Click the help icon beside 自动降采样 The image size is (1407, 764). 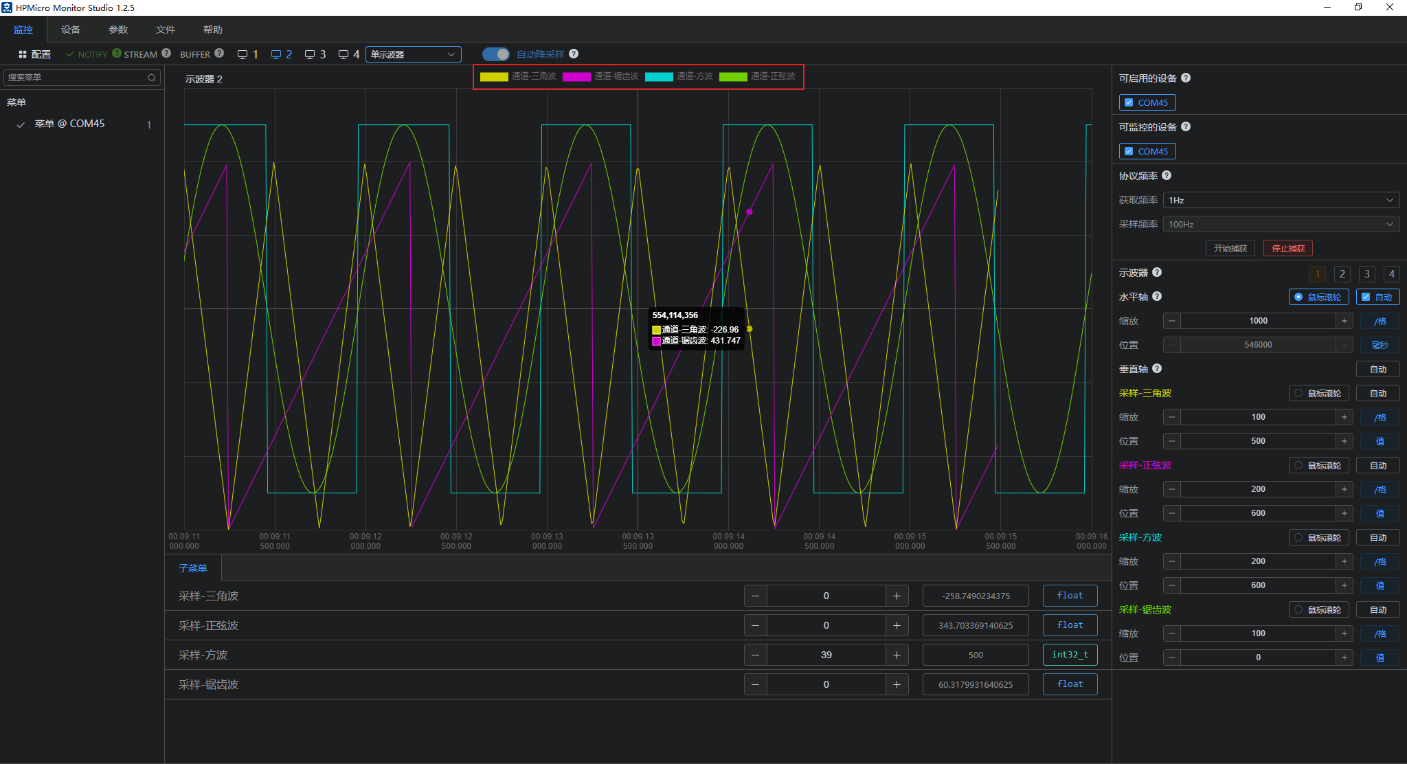[574, 54]
